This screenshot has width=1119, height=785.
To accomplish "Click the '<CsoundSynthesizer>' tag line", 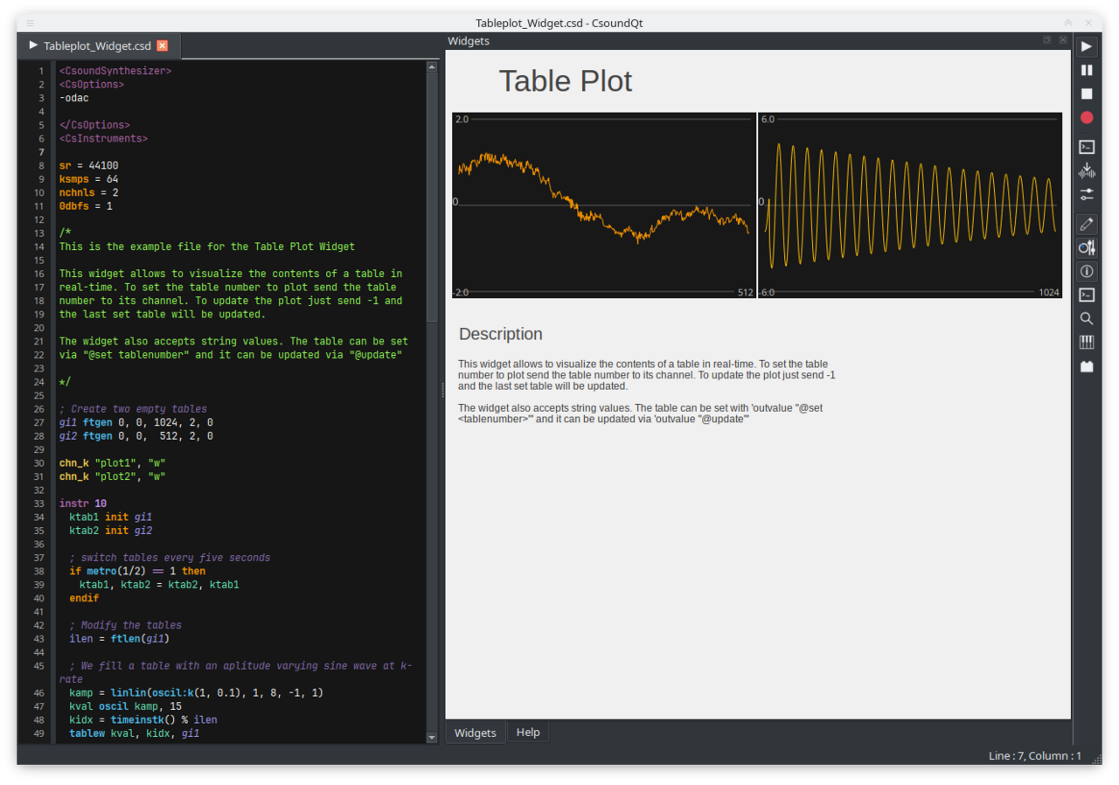I will pos(115,71).
